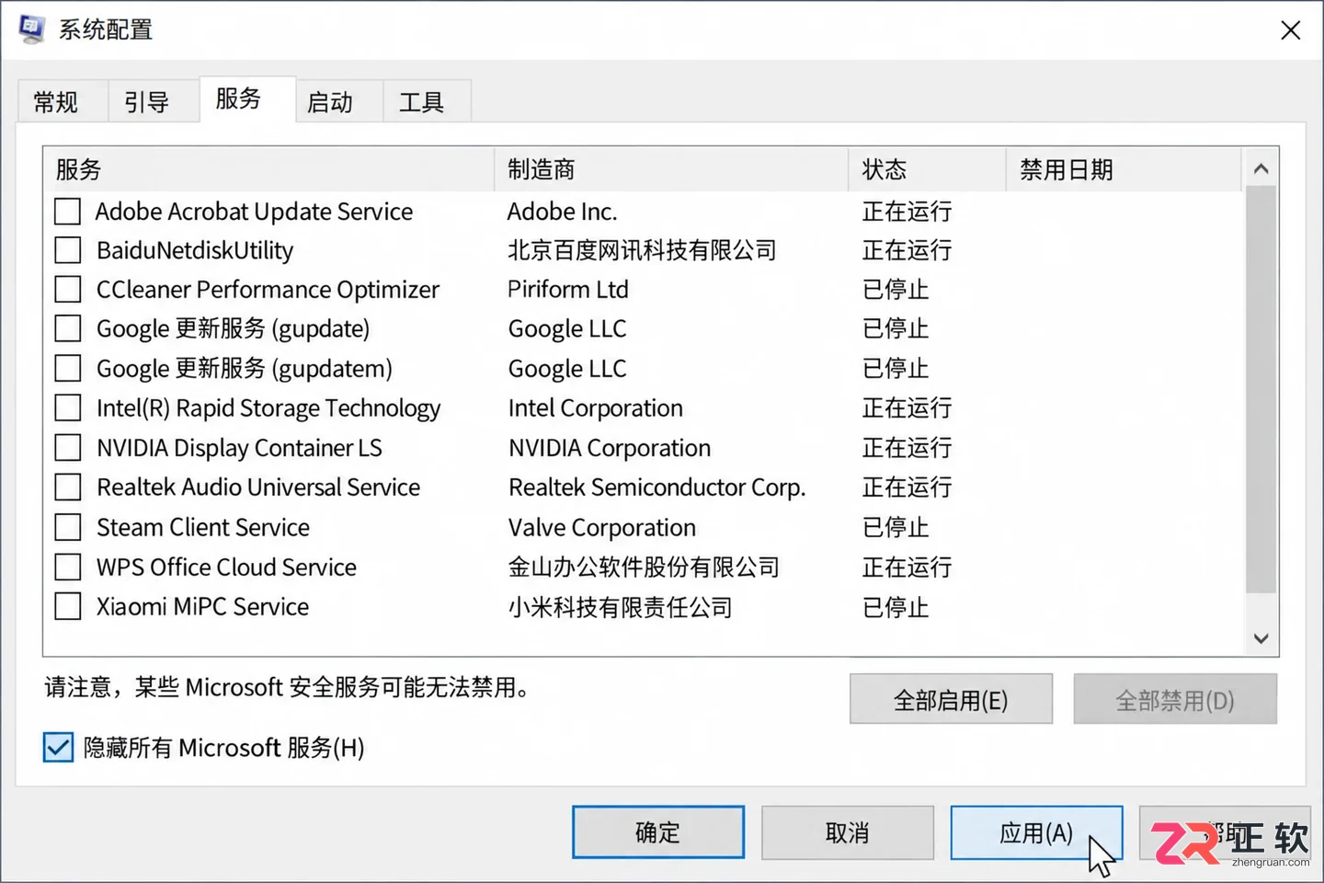Select the Piriform Ltd manufacturer cell
Viewport: 1324px width, 883px height.
(x=568, y=290)
